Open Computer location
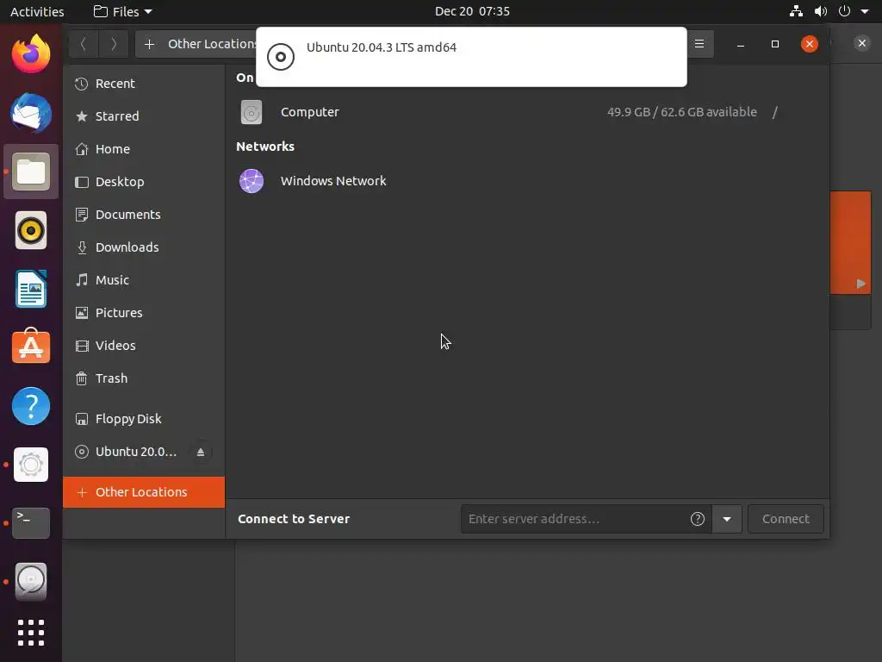882x662 pixels. click(x=527, y=112)
